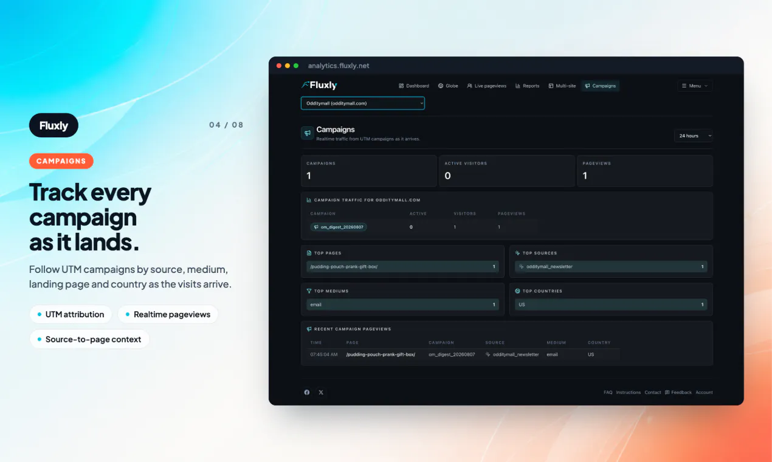
Task: Open the Account footer link
Action: 704,393
